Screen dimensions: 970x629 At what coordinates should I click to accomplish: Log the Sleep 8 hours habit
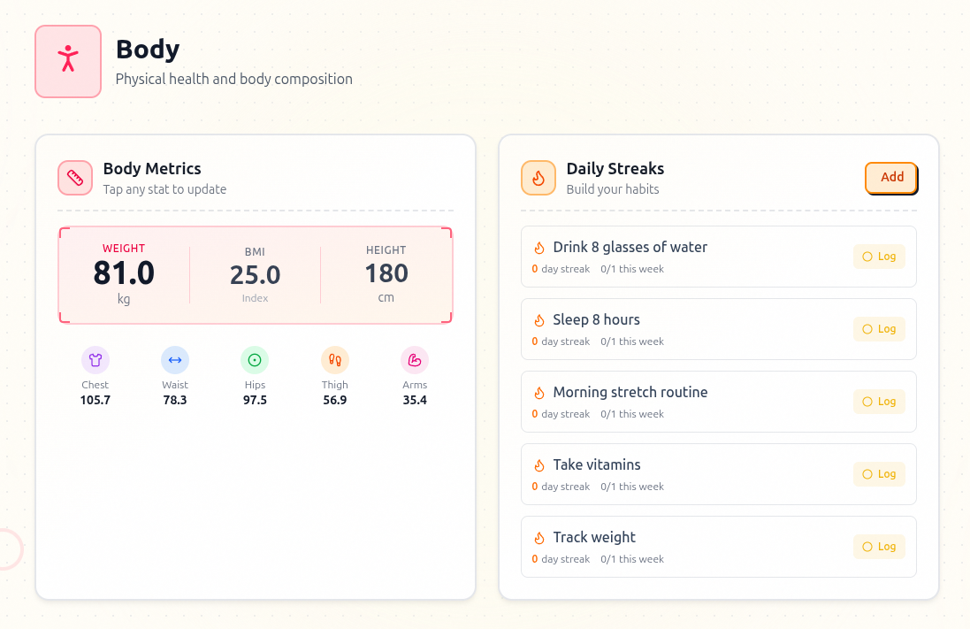coord(879,328)
